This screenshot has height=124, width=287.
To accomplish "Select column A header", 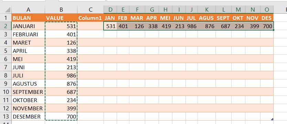I will click(x=28, y=10).
